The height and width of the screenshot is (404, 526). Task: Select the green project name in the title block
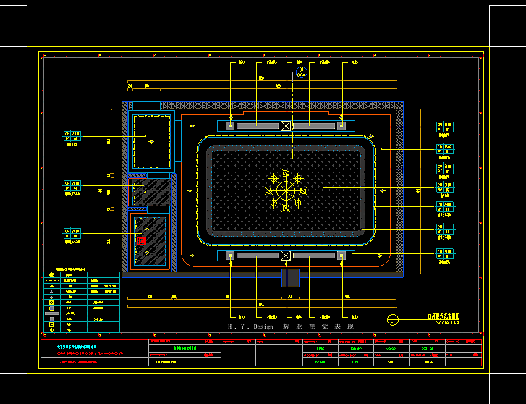pyautogui.click(x=184, y=348)
